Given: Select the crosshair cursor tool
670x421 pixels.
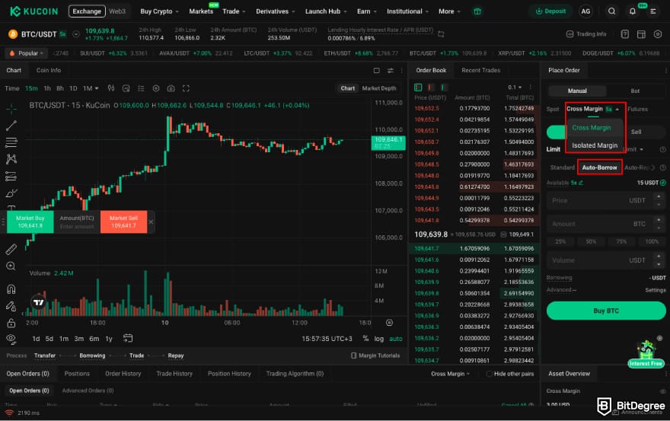Looking at the screenshot, I should (x=11, y=109).
